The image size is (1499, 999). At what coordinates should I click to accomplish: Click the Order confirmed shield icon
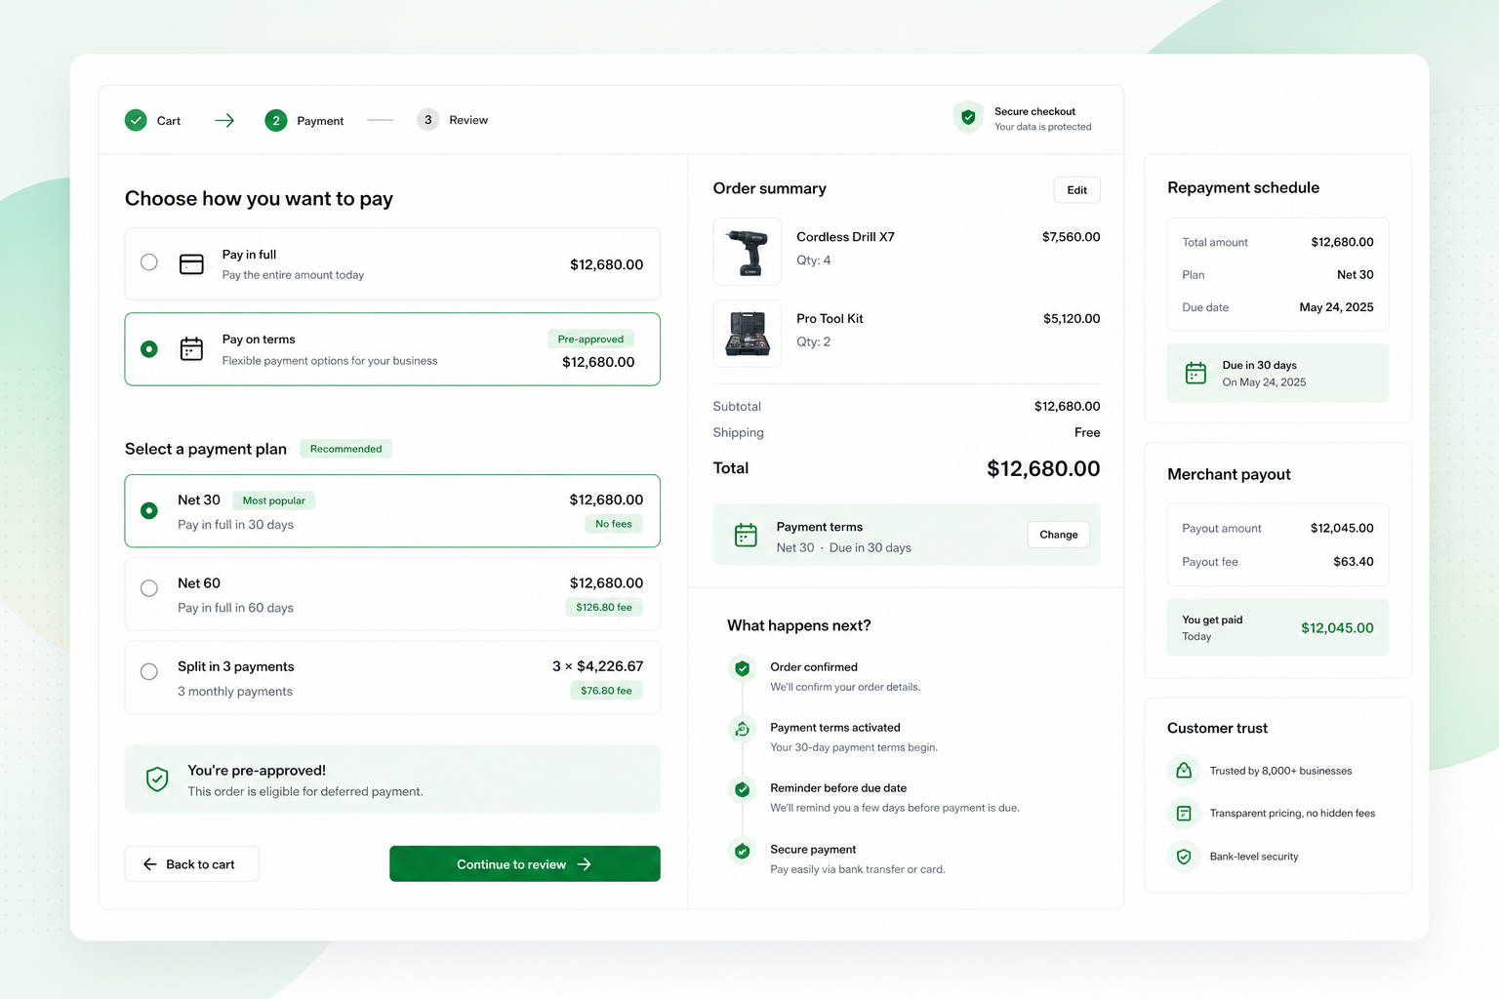click(x=743, y=668)
